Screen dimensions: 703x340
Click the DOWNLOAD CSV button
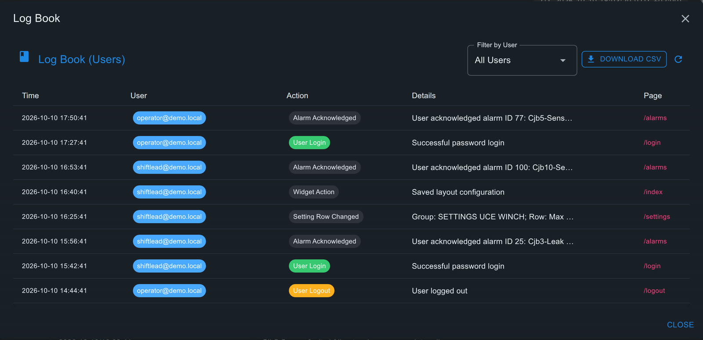pyautogui.click(x=624, y=59)
